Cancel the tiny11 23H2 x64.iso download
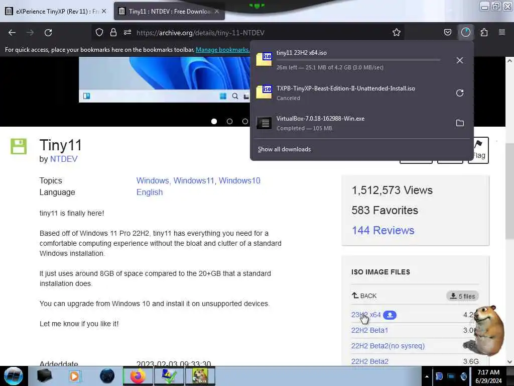514x386 pixels. (460, 60)
